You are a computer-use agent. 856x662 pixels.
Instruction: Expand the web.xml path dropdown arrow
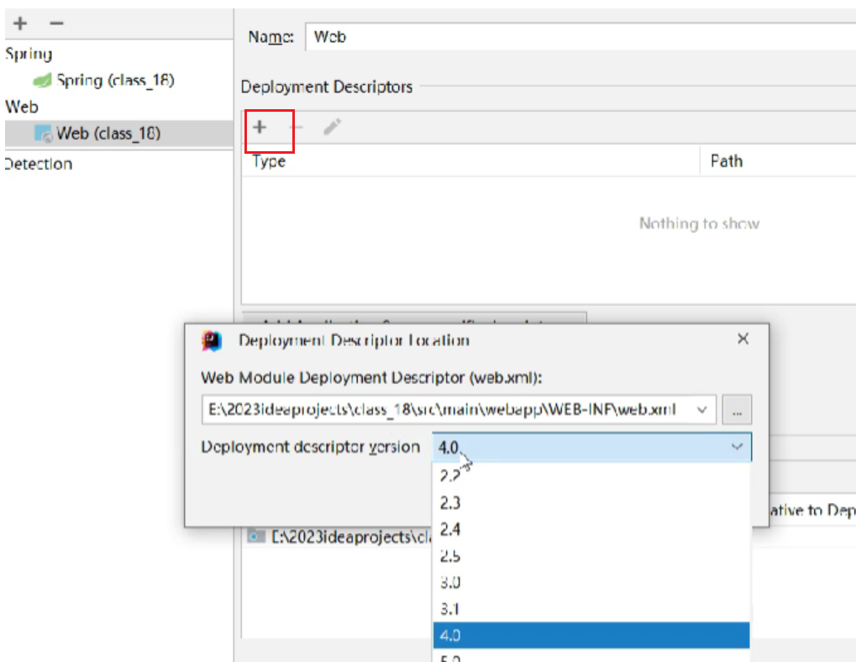click(702, 410)
